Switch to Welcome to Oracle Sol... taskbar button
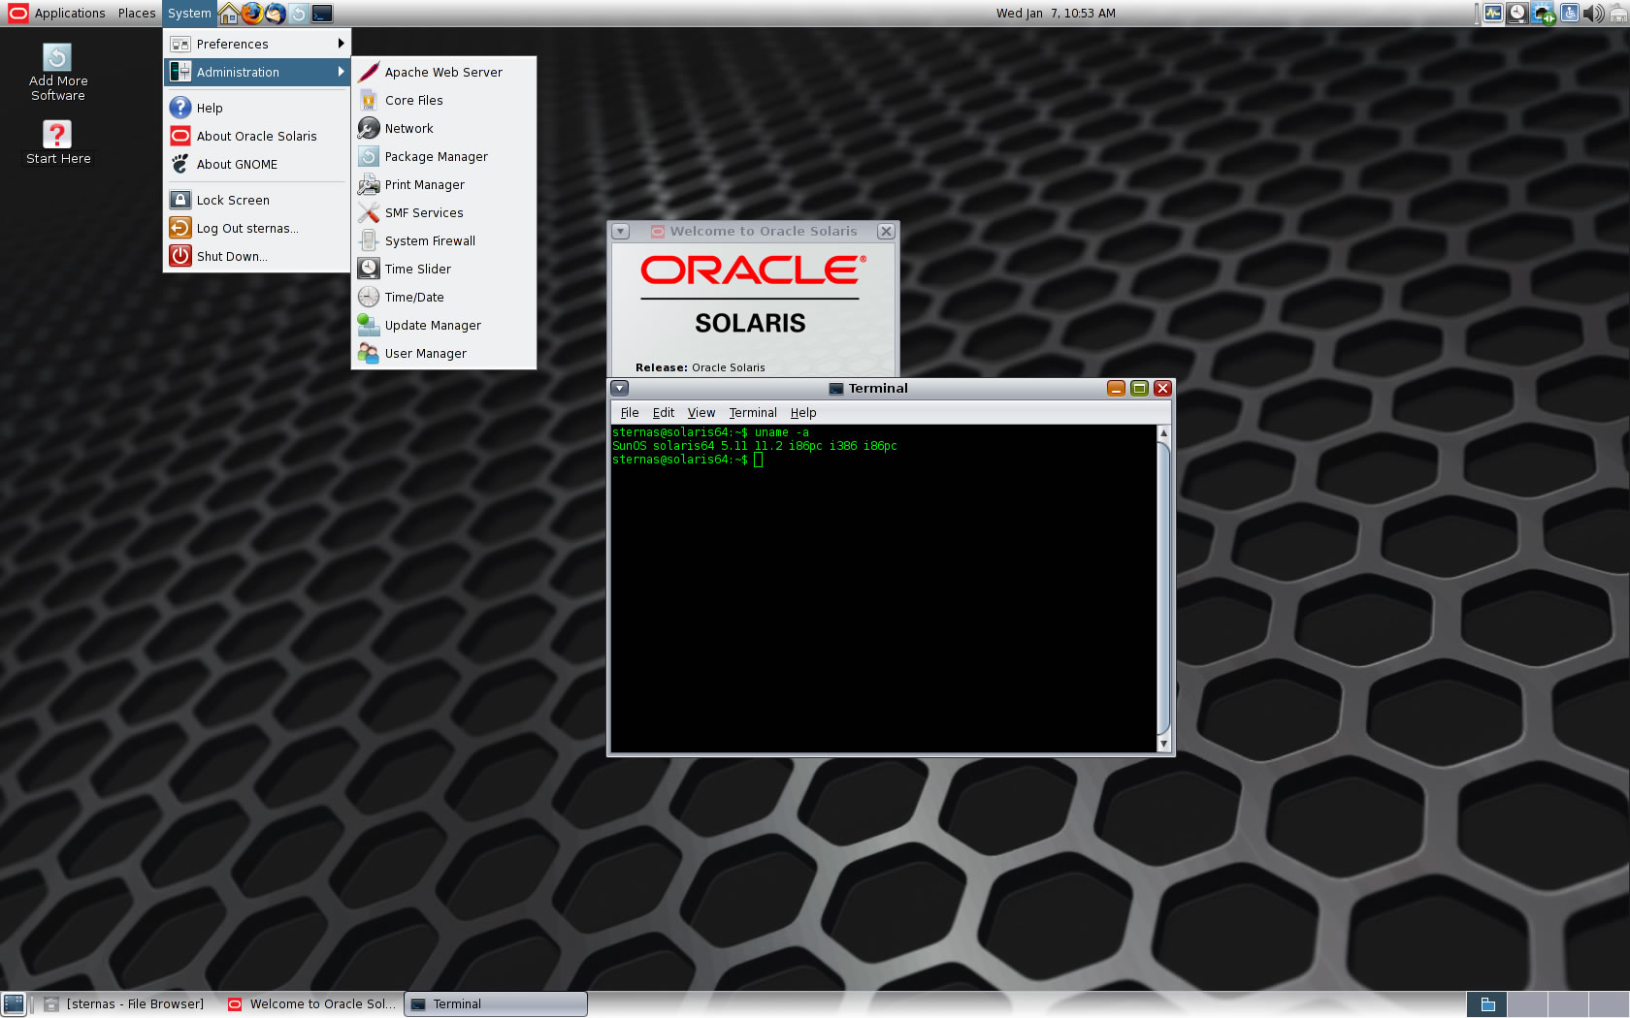 [311, 1004]
